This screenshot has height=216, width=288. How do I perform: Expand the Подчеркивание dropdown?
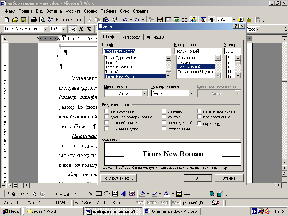(x=192, y=93)
